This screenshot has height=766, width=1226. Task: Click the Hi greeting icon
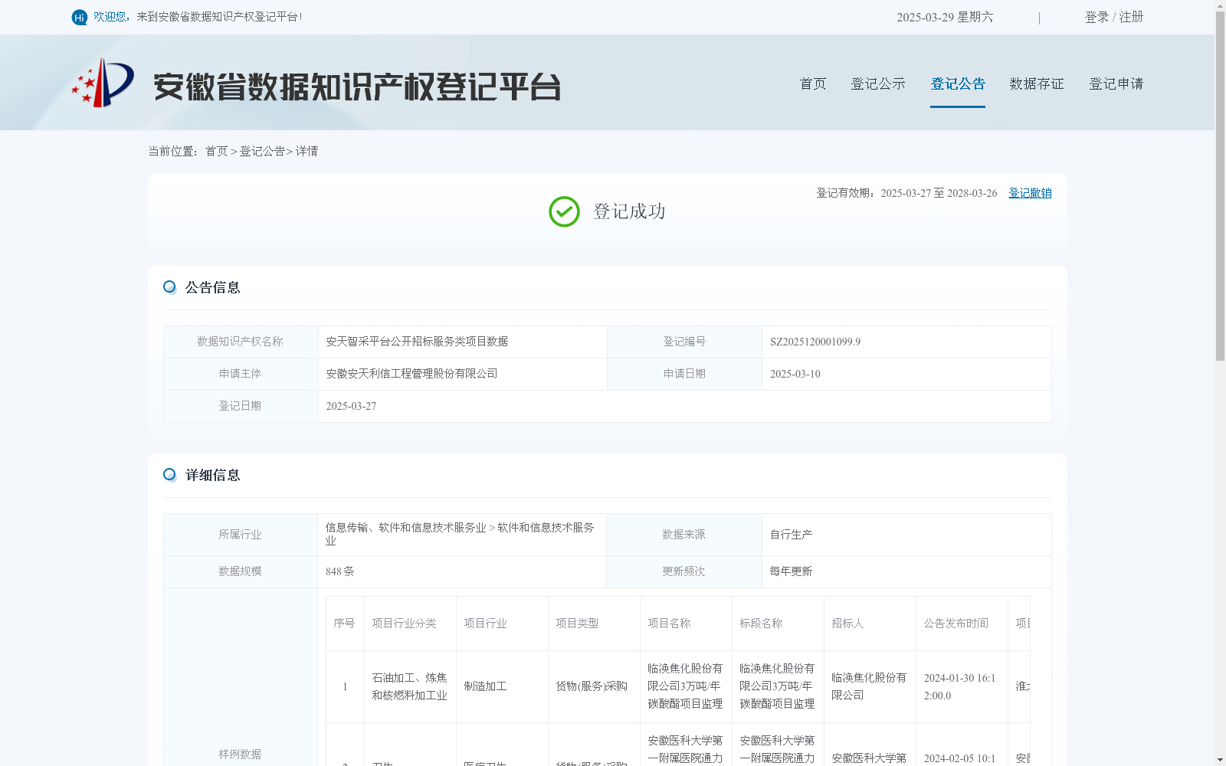pyautogui.click(x=80, y=18)
